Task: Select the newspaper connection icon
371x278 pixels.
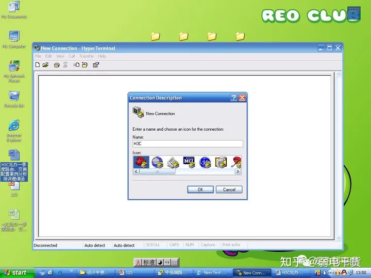Action: point(173,162)
